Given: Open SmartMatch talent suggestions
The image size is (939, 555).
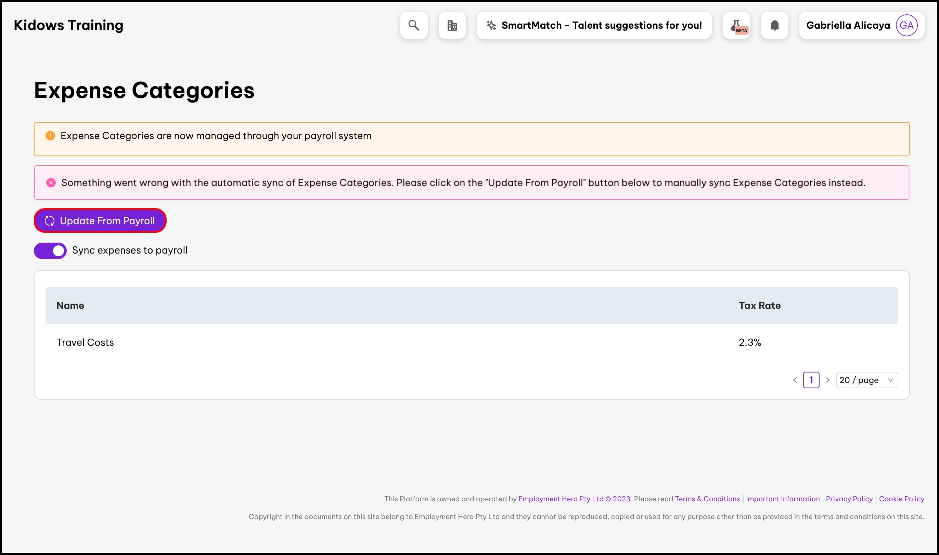Looking at the screenshot, I should pyautogui.click(x=601, y=25).
